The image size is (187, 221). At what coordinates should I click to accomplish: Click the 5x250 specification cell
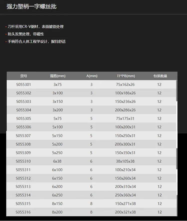pos(57,153)
